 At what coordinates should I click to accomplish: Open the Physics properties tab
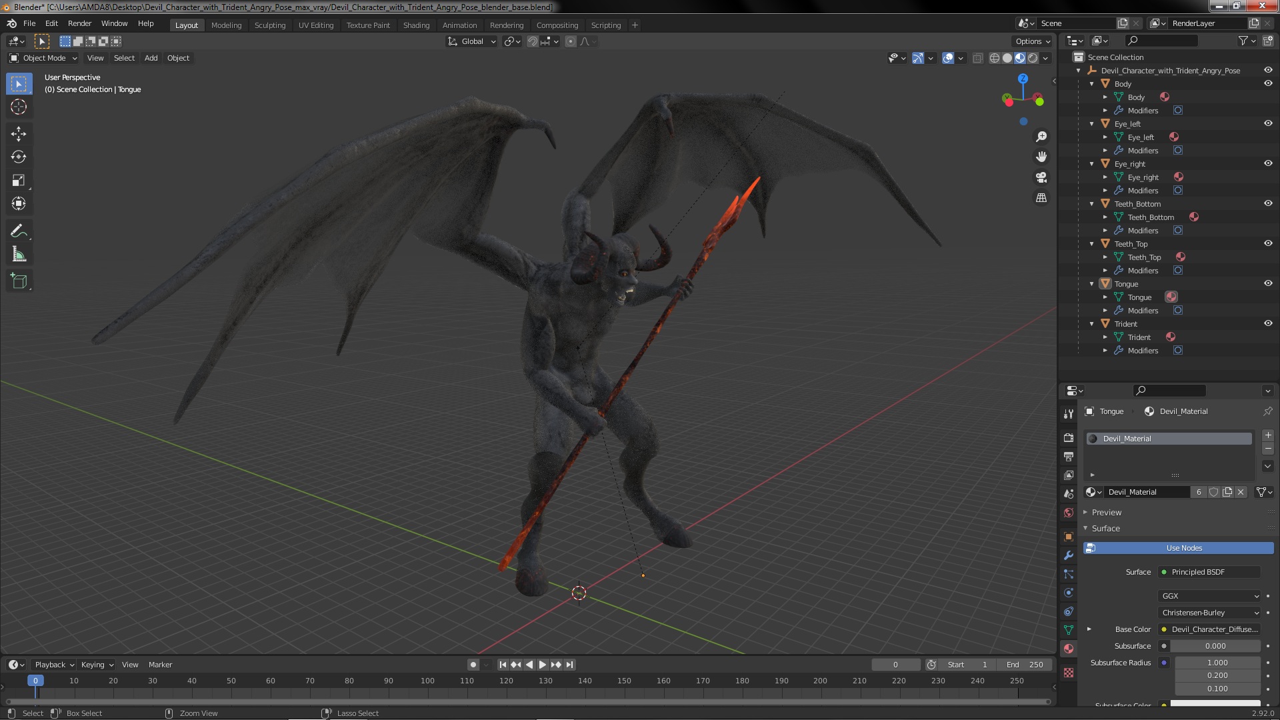[1069, 593]
